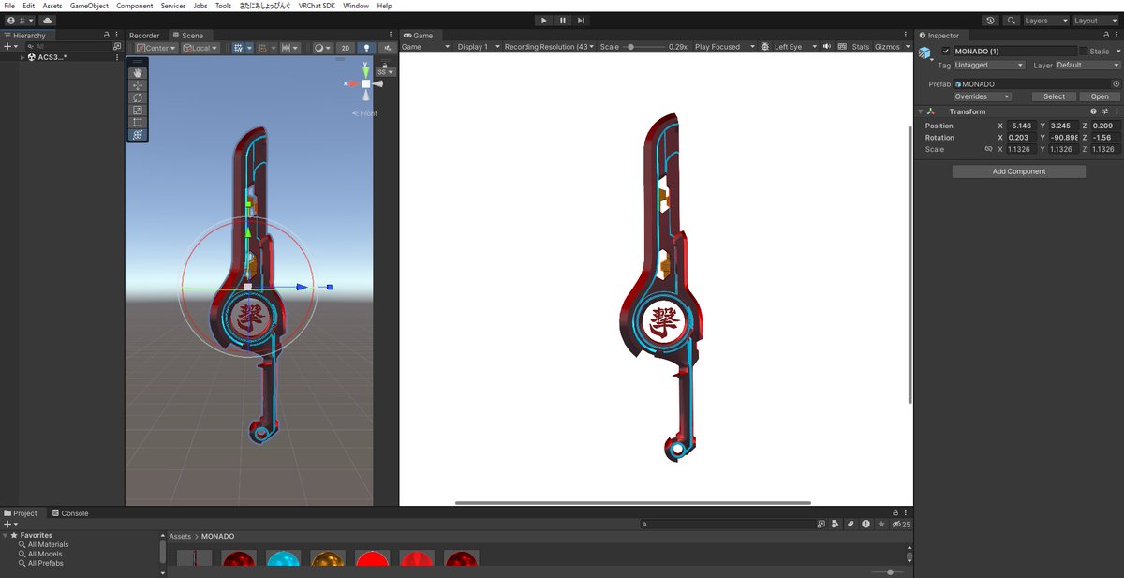Image resolution: width=1124 pixels, height=578 pixels.
Task: Open the Layer dropdown showing Default
Action: coord(1088,66)
